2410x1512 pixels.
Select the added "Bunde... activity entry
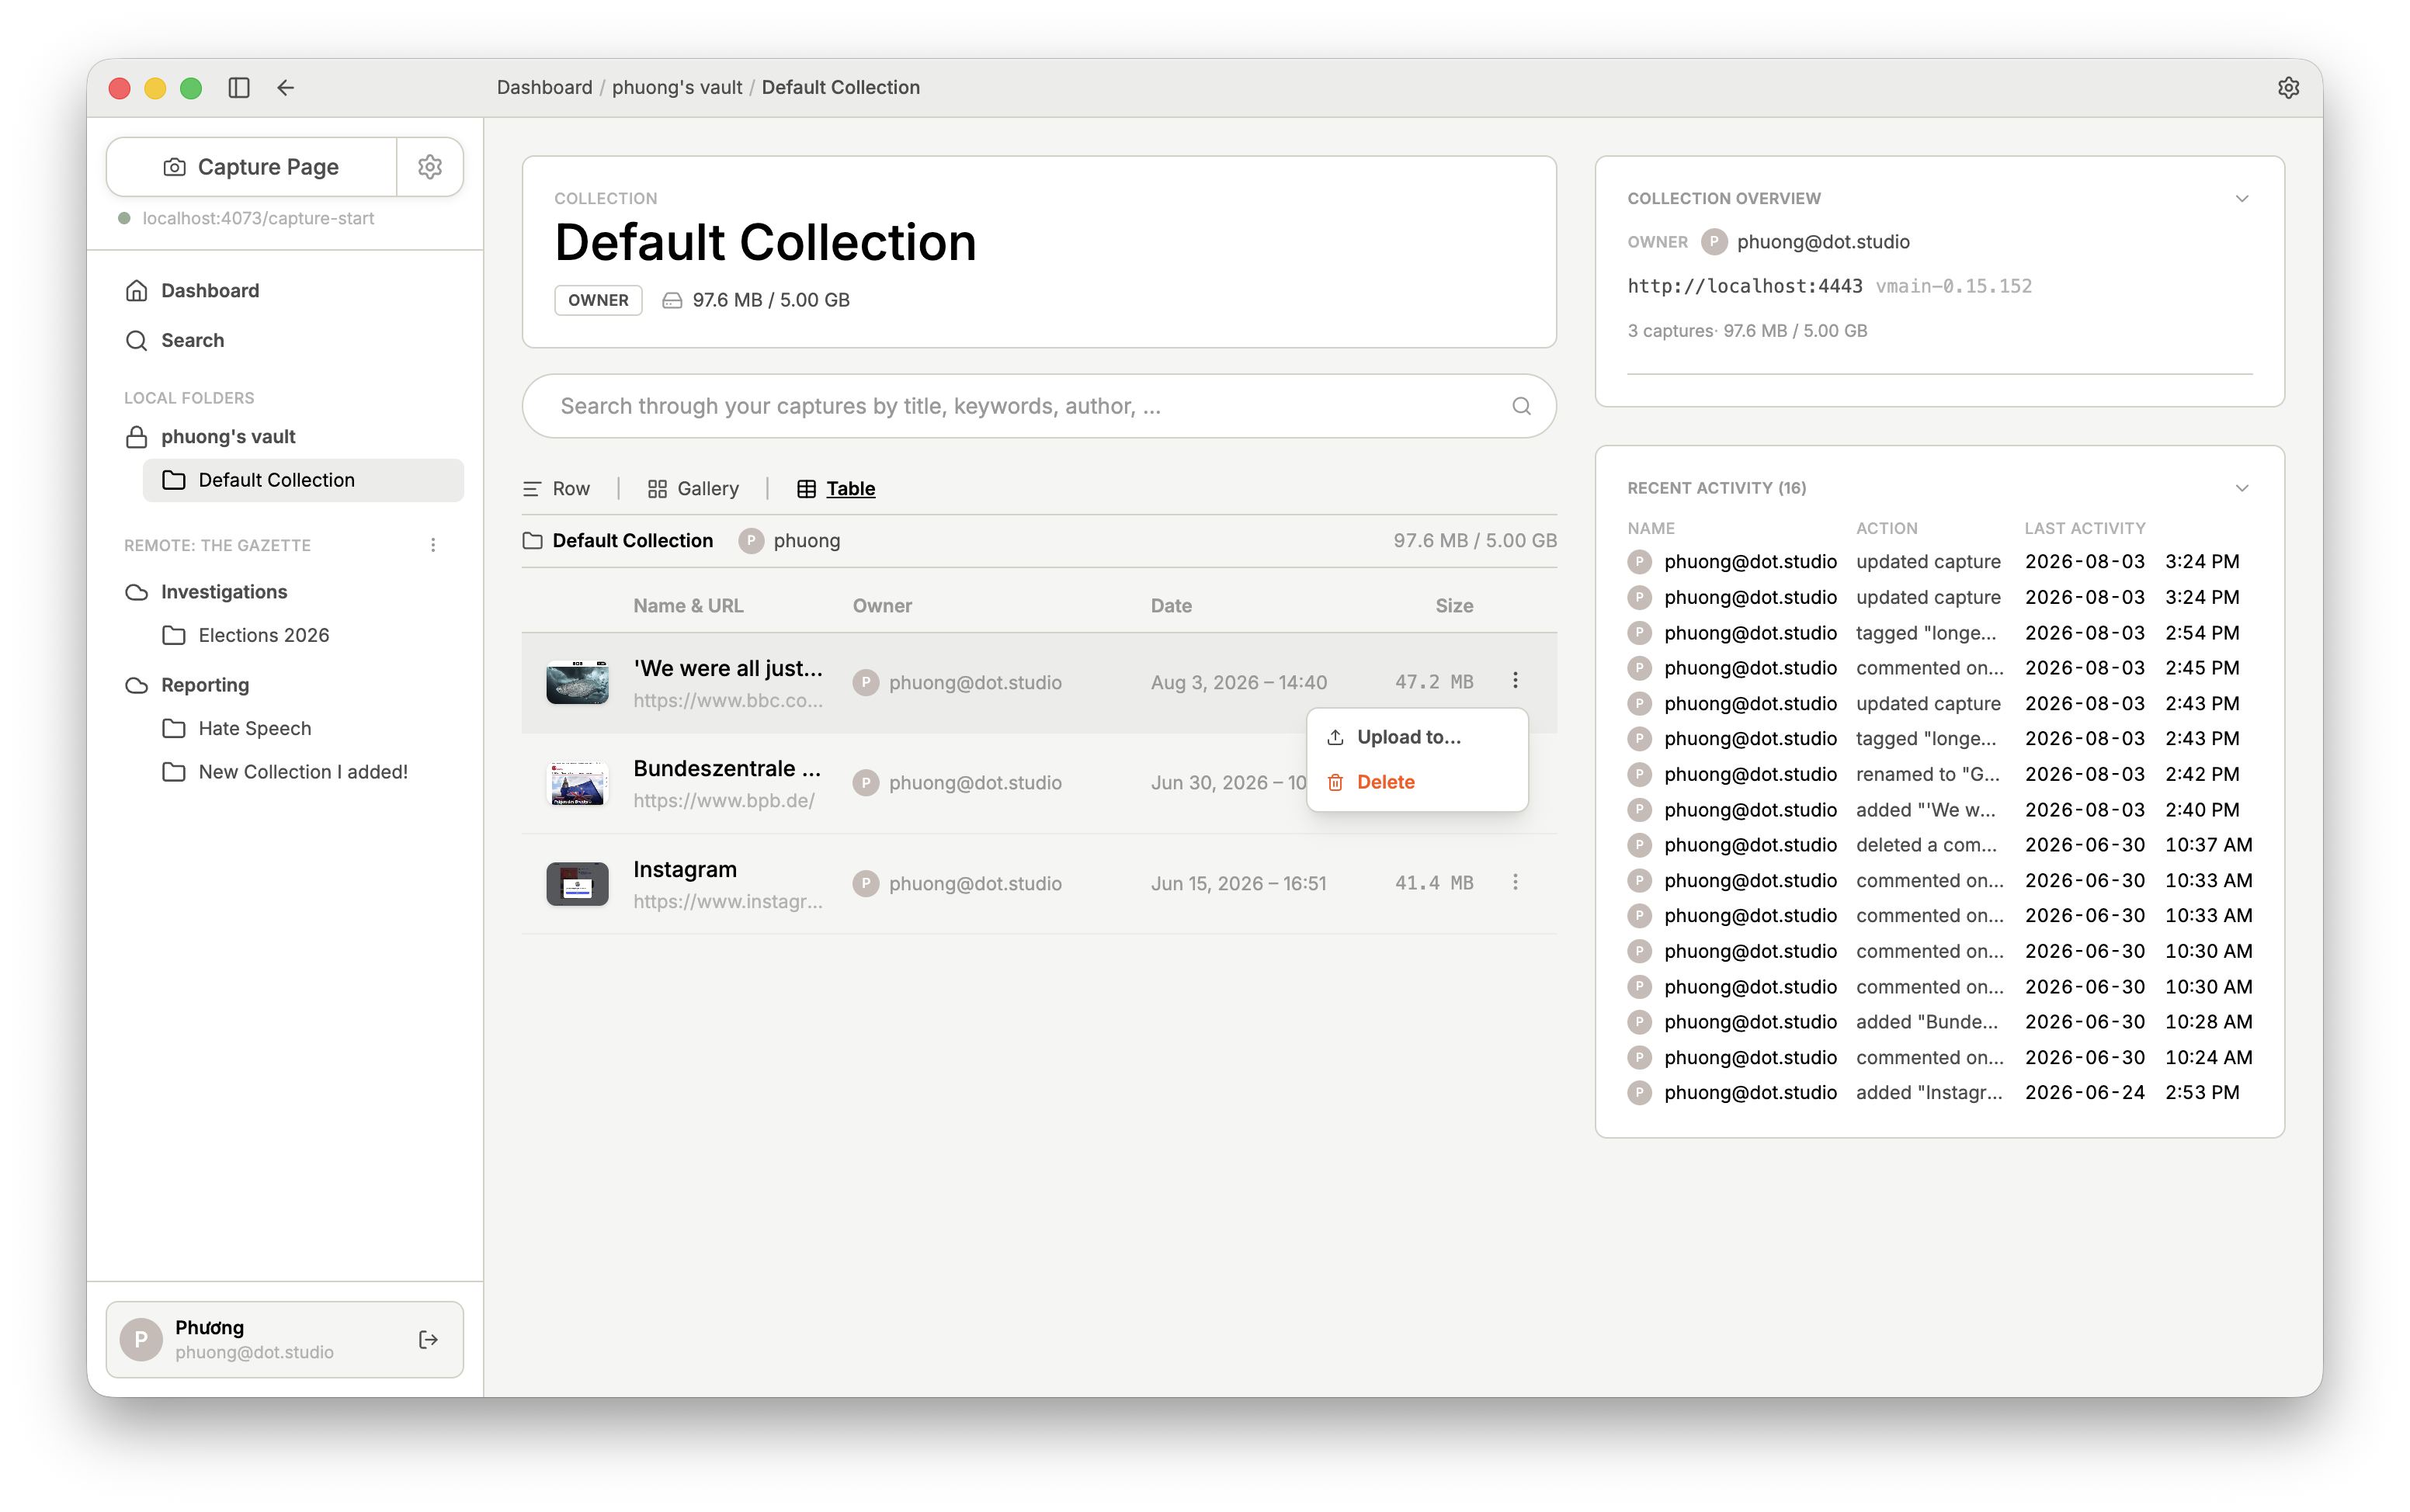pos(1940,1021)
